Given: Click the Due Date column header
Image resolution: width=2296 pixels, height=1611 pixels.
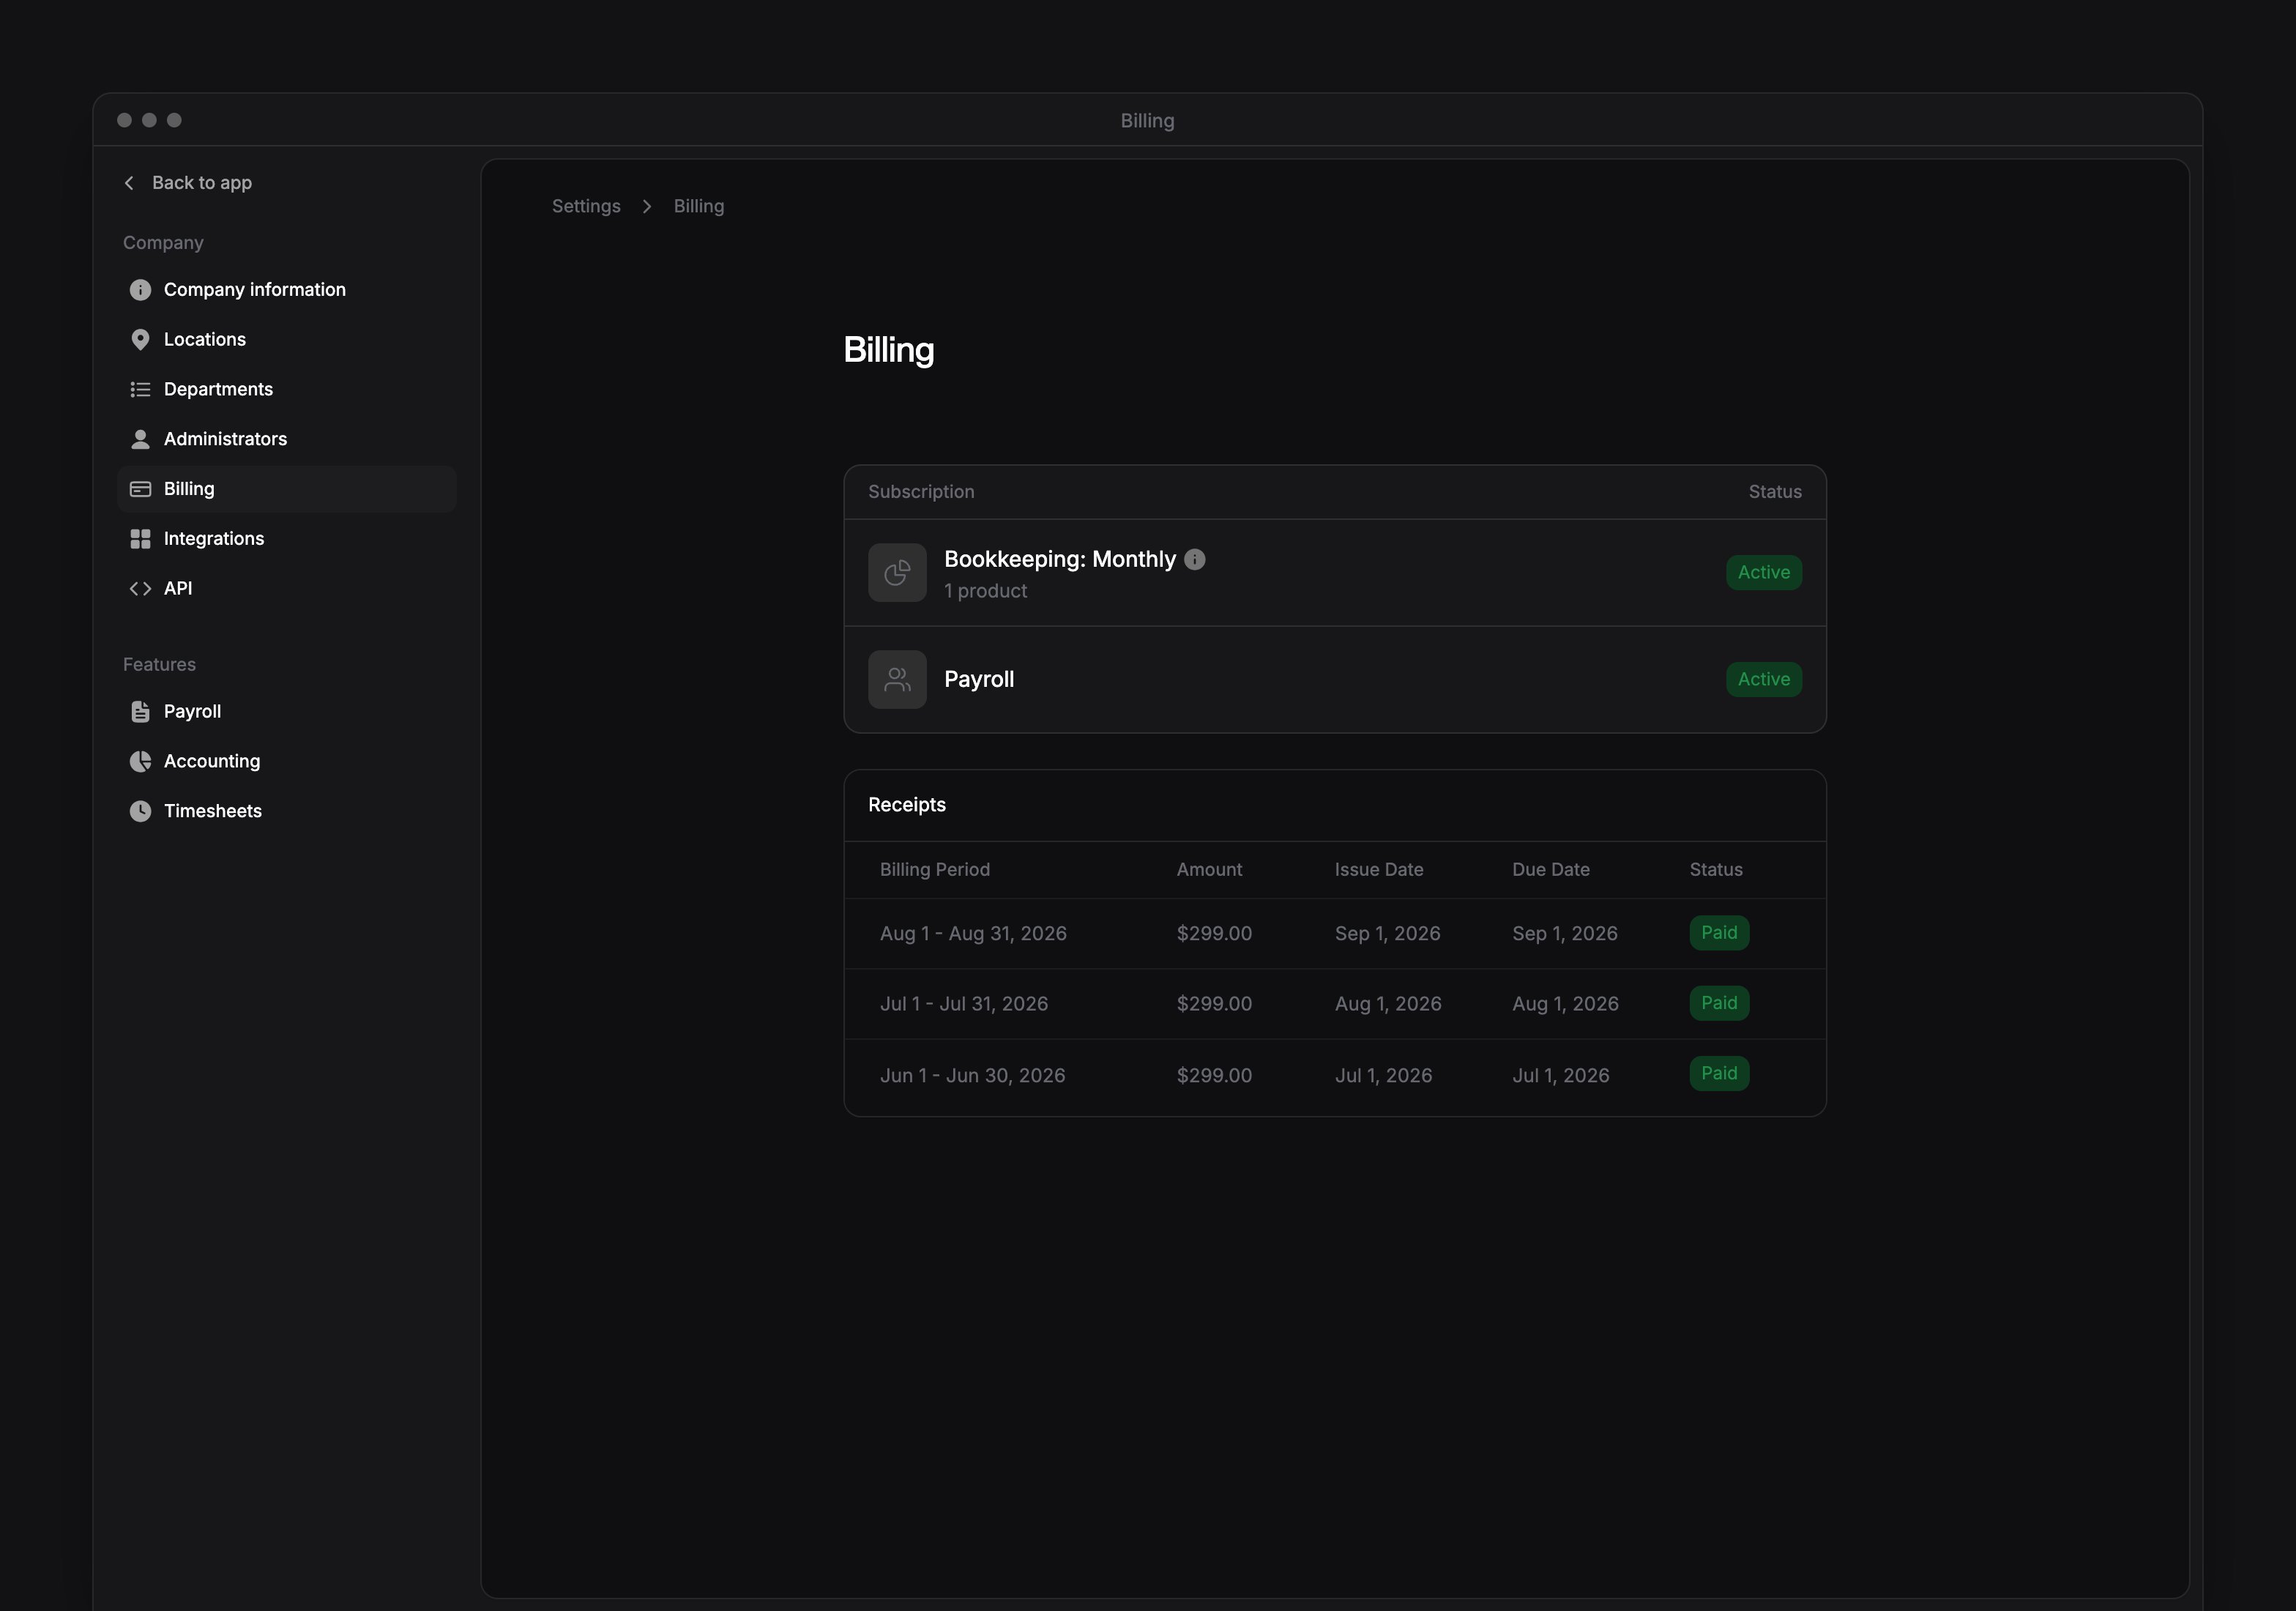Looking at the screenshot, I should (1551, 869).
